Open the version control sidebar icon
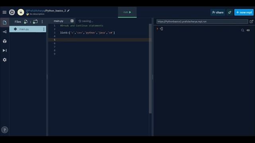Screen dimensions: 255x143 click(x=4, y=32)
